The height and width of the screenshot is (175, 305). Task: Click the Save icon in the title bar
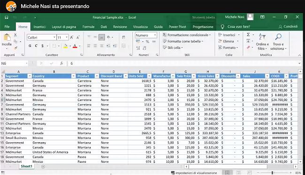pyautogui.click(x=7, y=17)
